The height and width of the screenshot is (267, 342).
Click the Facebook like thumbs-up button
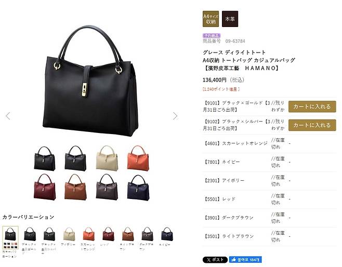(245, 260)
